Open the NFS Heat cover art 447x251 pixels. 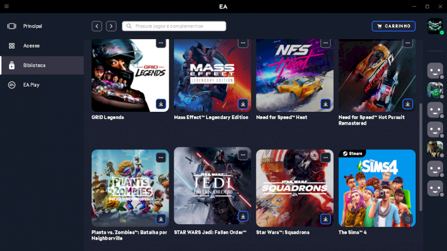click(x=295, y=75)
